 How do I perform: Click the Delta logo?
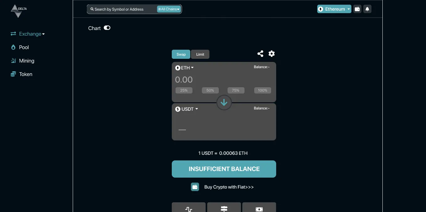tap(18, 11)
